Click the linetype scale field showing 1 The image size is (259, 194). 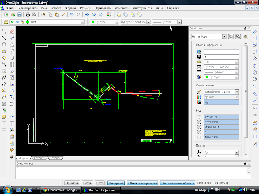(222, 57)
